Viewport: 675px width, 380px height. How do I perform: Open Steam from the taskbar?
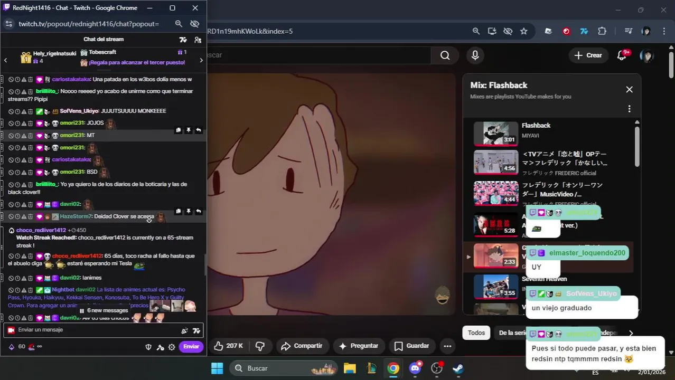point(458,368)
